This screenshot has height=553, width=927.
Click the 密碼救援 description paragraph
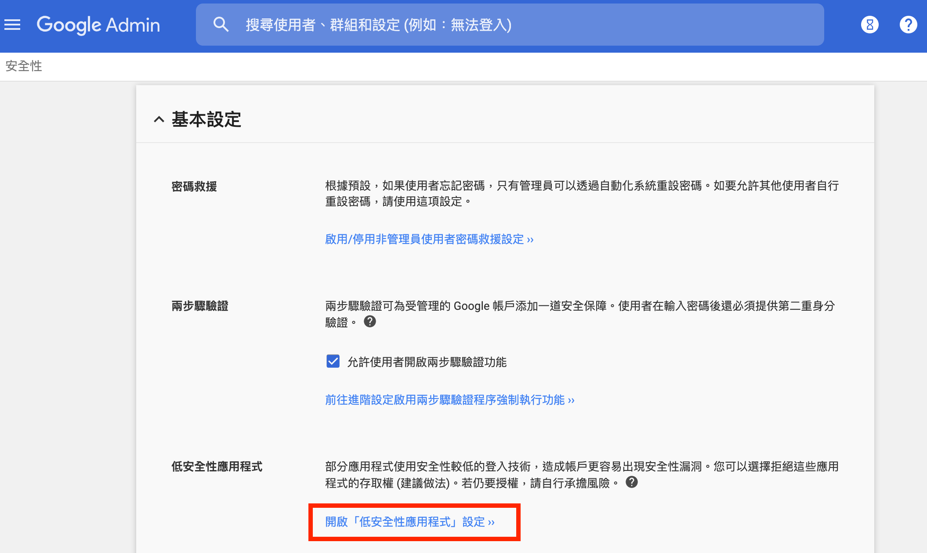pyautogui.click(x=581, y=194)
